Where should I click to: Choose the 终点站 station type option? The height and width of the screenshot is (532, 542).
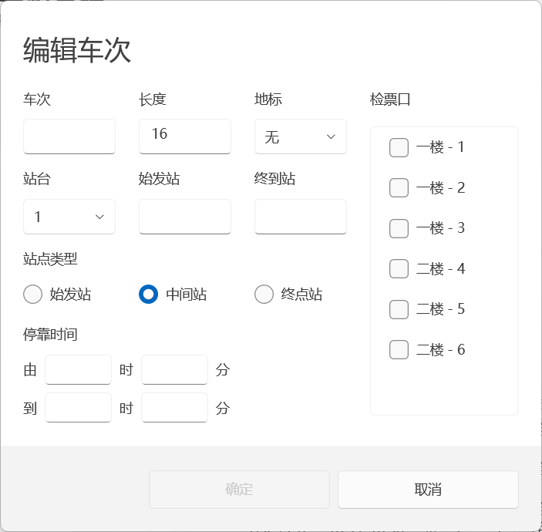click(x=264, y=294)
